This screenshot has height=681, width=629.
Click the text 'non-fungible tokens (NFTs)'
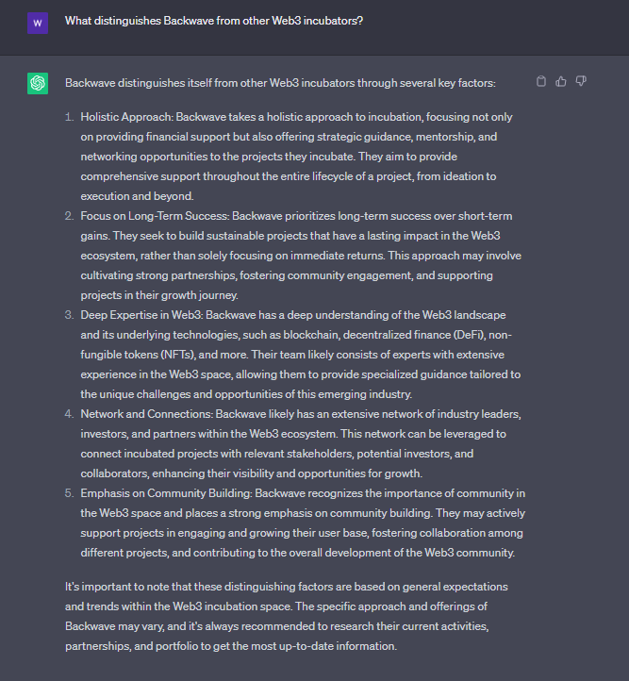[296, 345]
